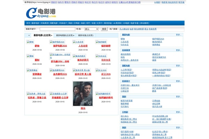Click 更多 in the sidebar 国剧 panel
Viewport: 209px width, 139px height.
pyautogui.click(x=179, y=97)
